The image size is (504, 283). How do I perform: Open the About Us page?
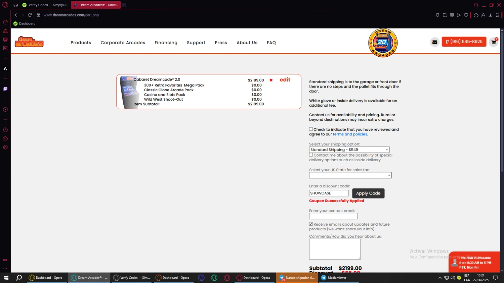pos(247,43)
